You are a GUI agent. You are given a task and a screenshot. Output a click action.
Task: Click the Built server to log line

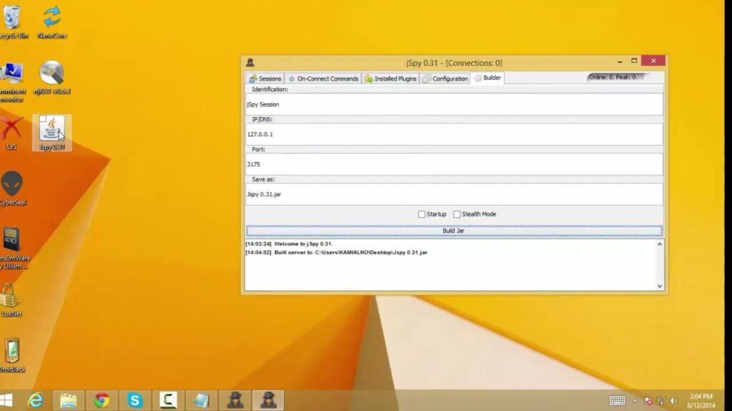(x=336, y=253)
